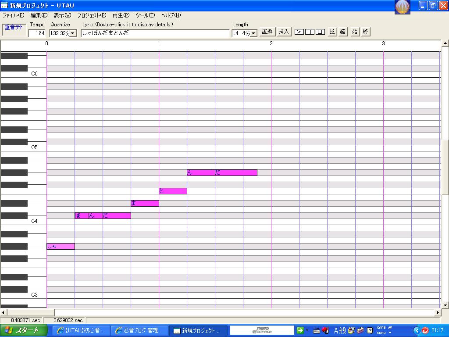The width and height of the screenshot is (449, 337).
Task: Open the 再生(P) menu
Action: tap(121, 15)
